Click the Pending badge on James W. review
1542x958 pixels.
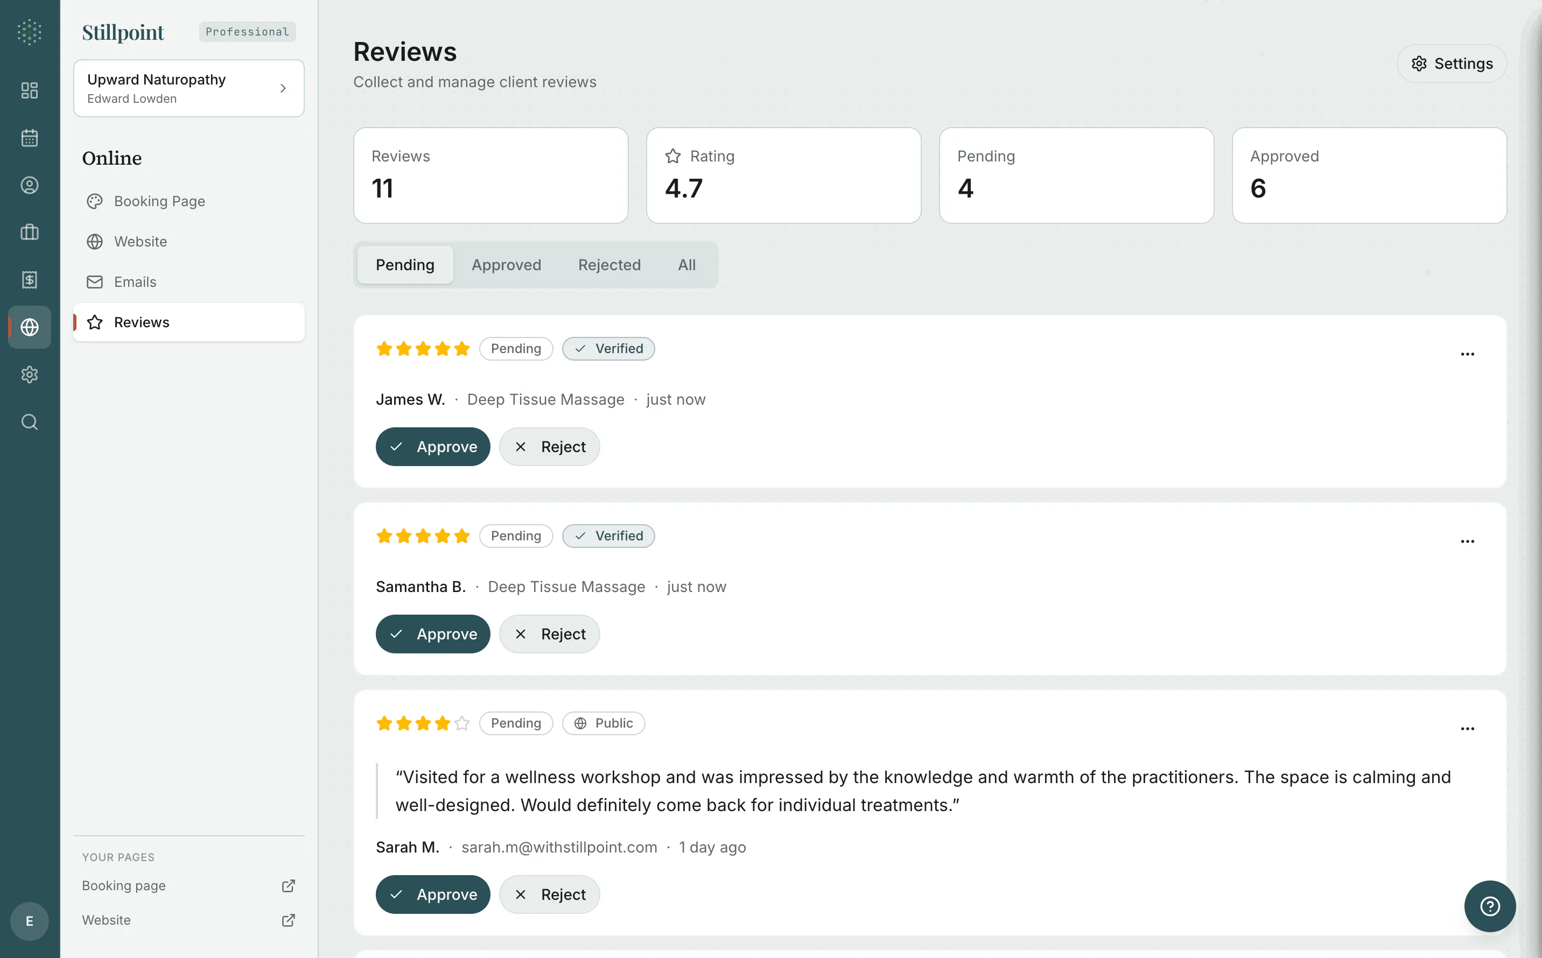coord(516,348)
